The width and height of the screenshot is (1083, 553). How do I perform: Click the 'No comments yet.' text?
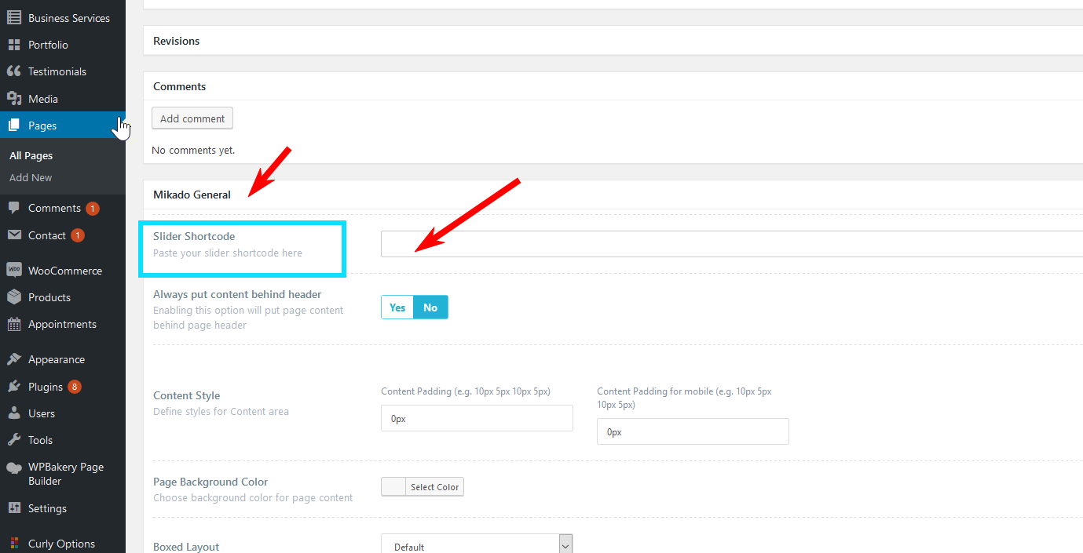point(193,150)
